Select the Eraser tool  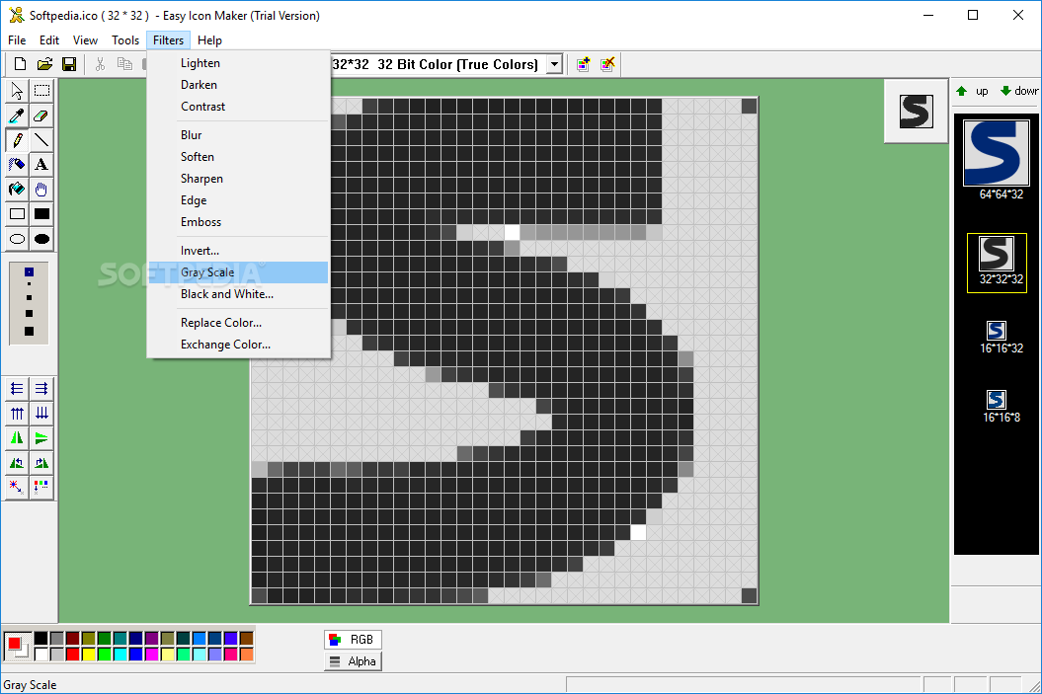41,116
